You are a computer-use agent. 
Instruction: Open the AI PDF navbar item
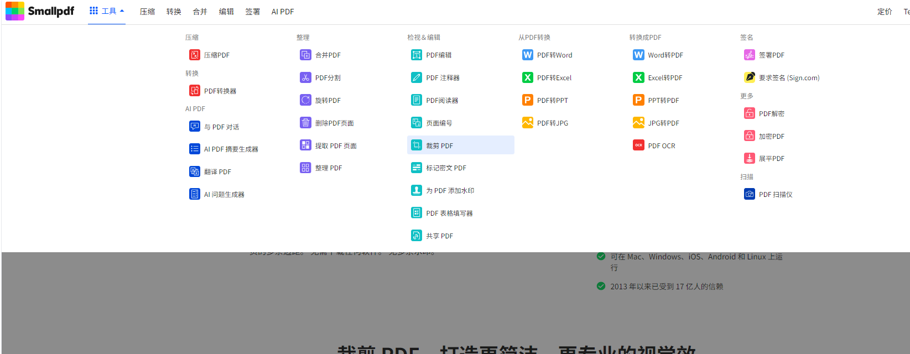point(282,12)
